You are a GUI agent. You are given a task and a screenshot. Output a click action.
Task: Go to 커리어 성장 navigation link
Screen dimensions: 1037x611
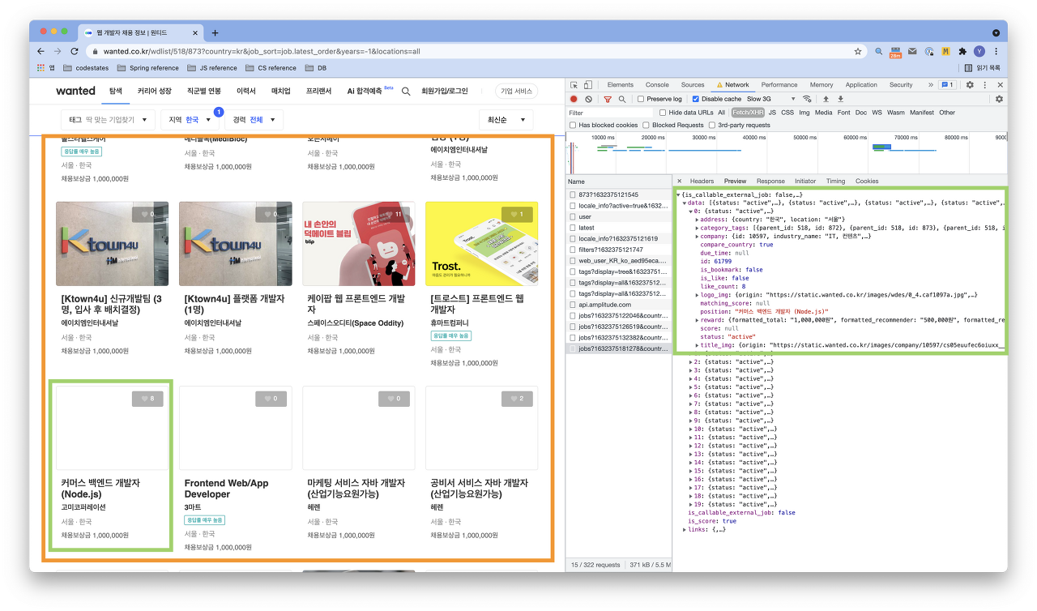pos(154,92)
